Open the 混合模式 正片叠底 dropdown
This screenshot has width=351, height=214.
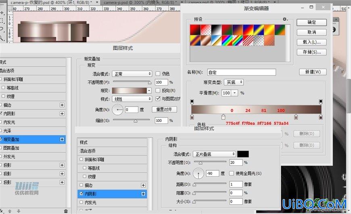(x=215, y=154)
